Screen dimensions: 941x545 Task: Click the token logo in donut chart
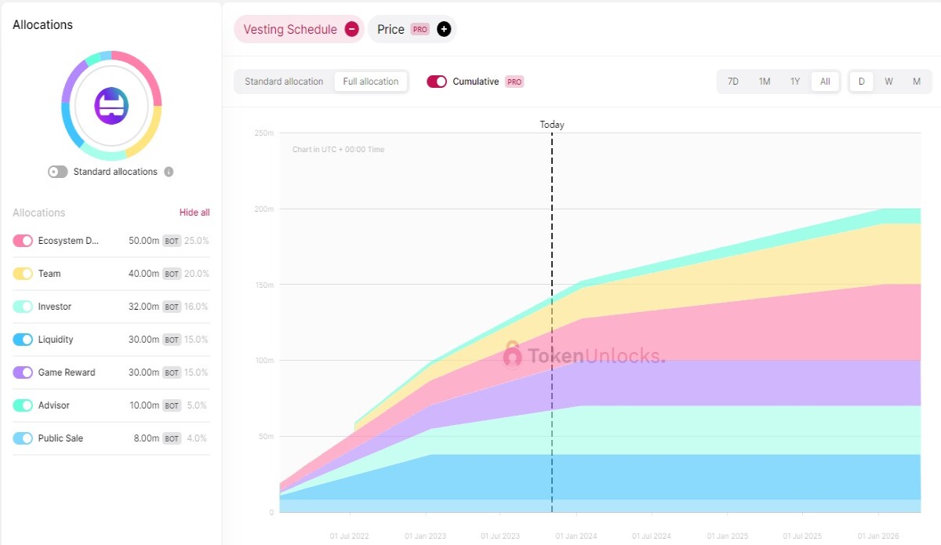[x=111, y=106]
